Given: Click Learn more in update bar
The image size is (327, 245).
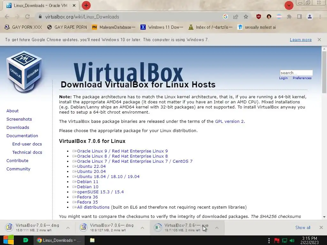Looking at the screenshot, I should click(301, 40).
